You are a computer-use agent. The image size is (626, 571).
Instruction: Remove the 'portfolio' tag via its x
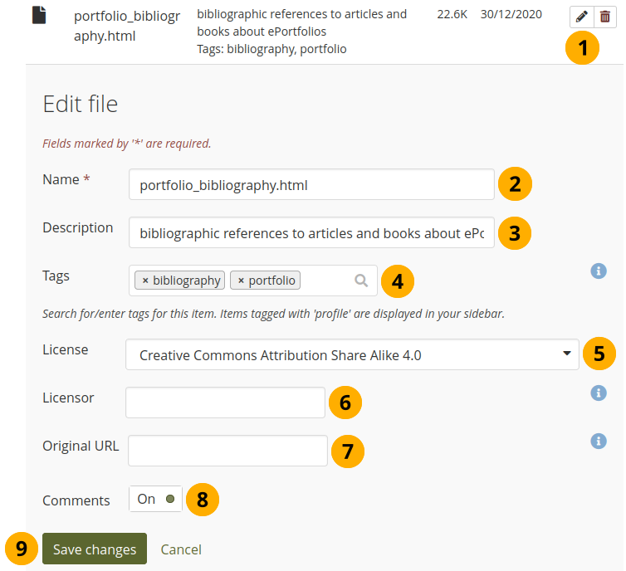(241, 281)
